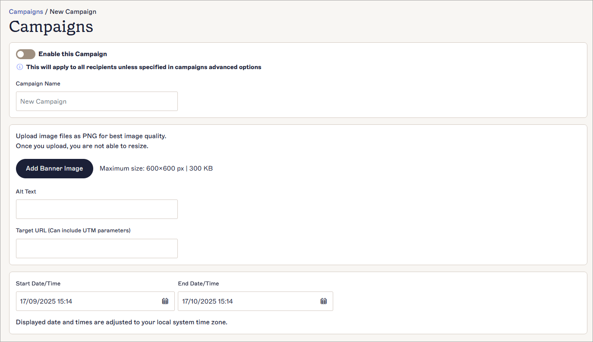
Task: Select New Campaign in the breadcrumb
Action: (x=73, y=11)
